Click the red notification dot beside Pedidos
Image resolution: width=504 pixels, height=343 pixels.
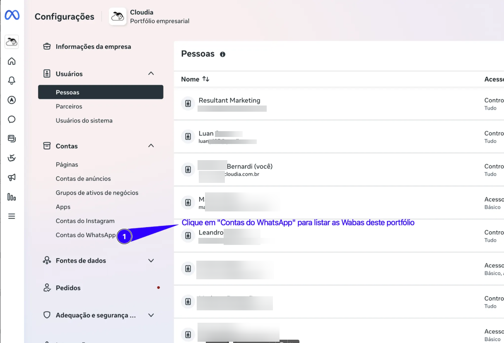pyautogui.click(x=158, y=288)
